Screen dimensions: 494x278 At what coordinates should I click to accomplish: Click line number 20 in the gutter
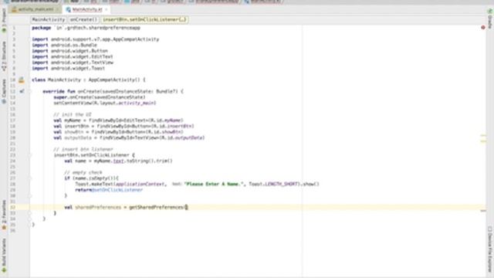[13, 137]
